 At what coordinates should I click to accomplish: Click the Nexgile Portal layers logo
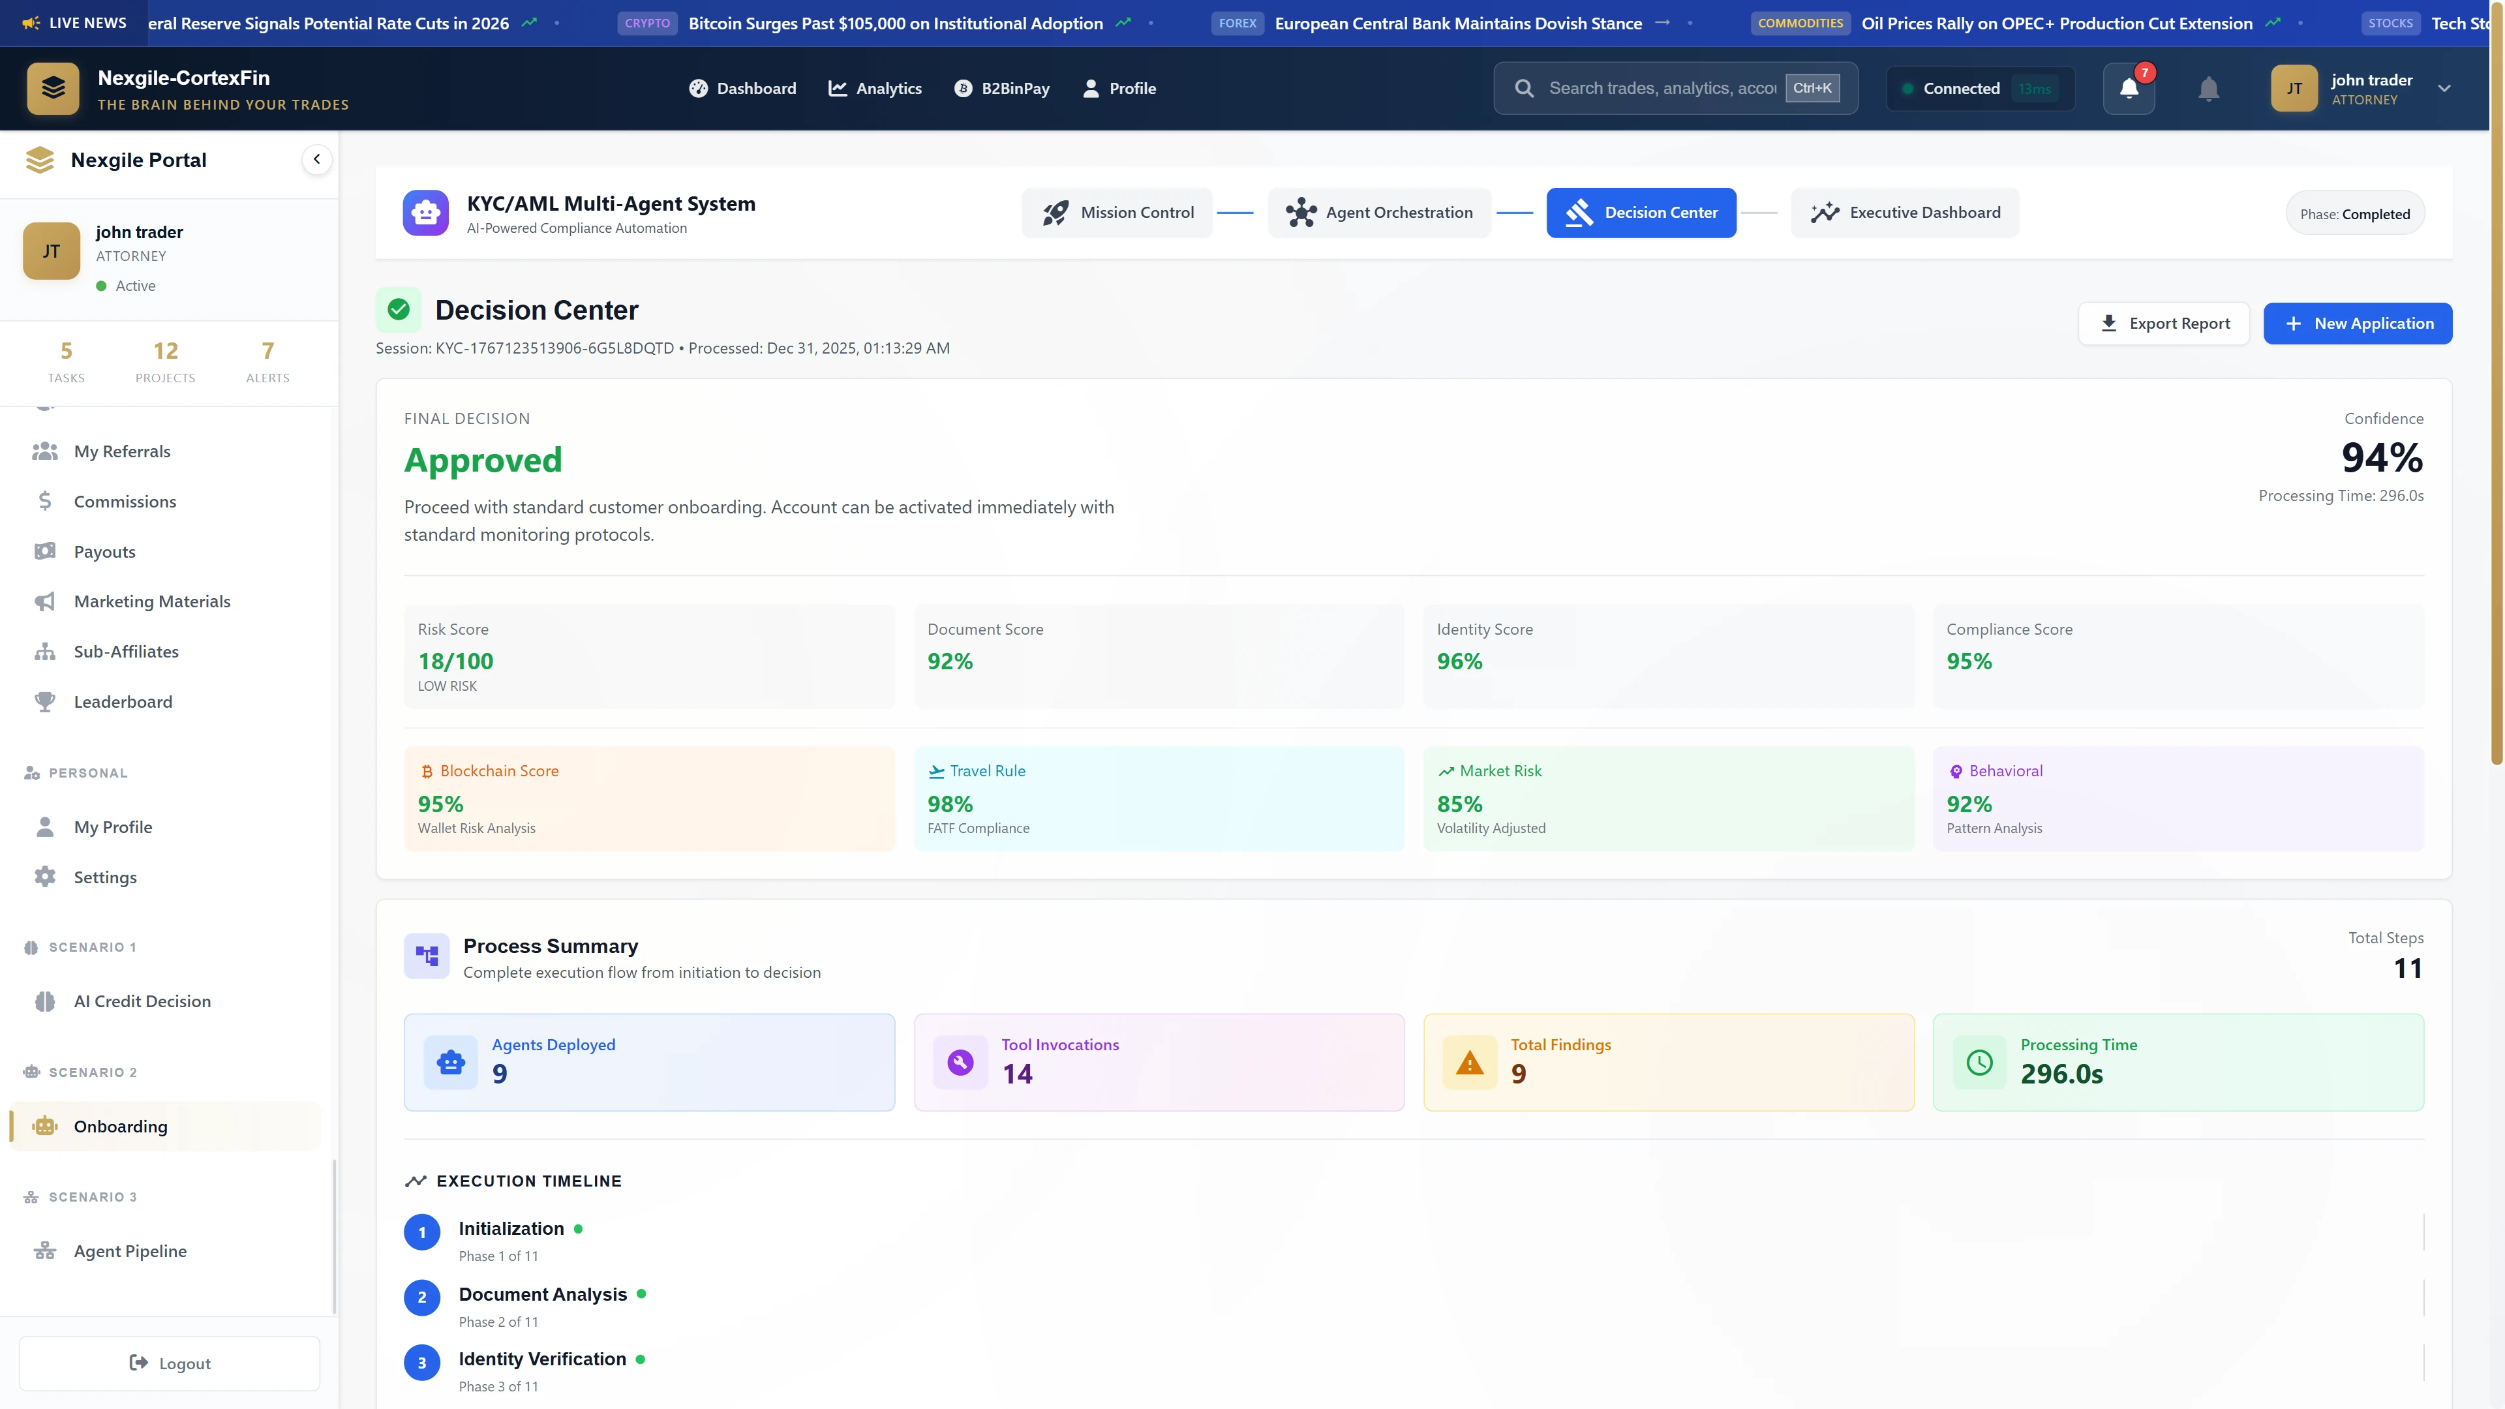coord(40,159)
